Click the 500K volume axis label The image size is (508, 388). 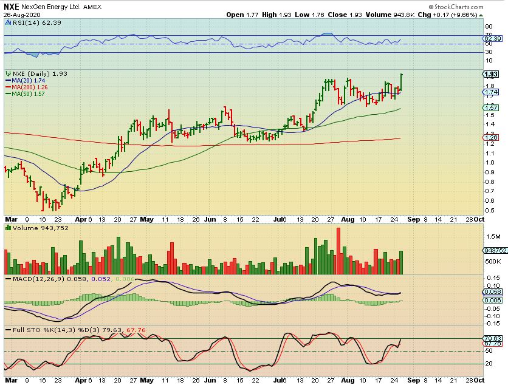[493, 262]
